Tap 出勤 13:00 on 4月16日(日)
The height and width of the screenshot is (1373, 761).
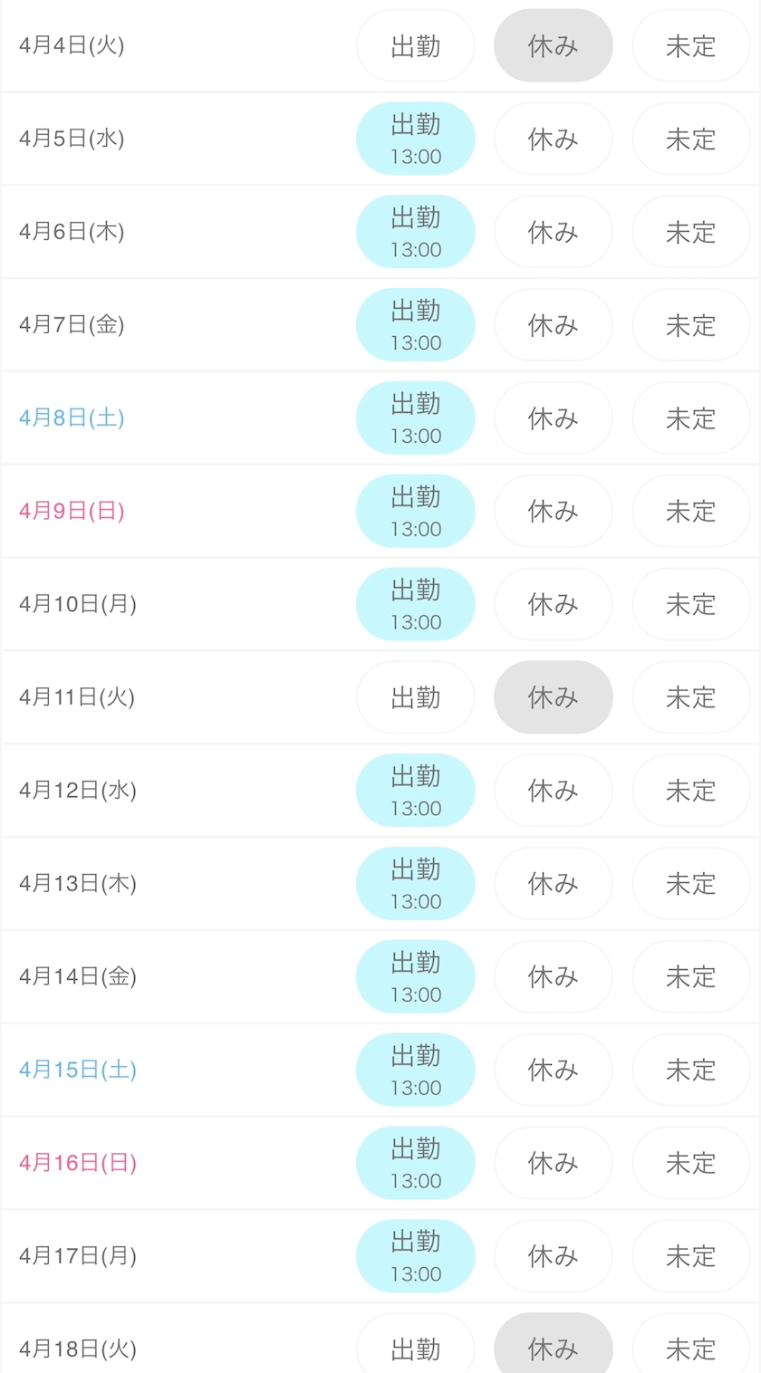[416, 1163]
